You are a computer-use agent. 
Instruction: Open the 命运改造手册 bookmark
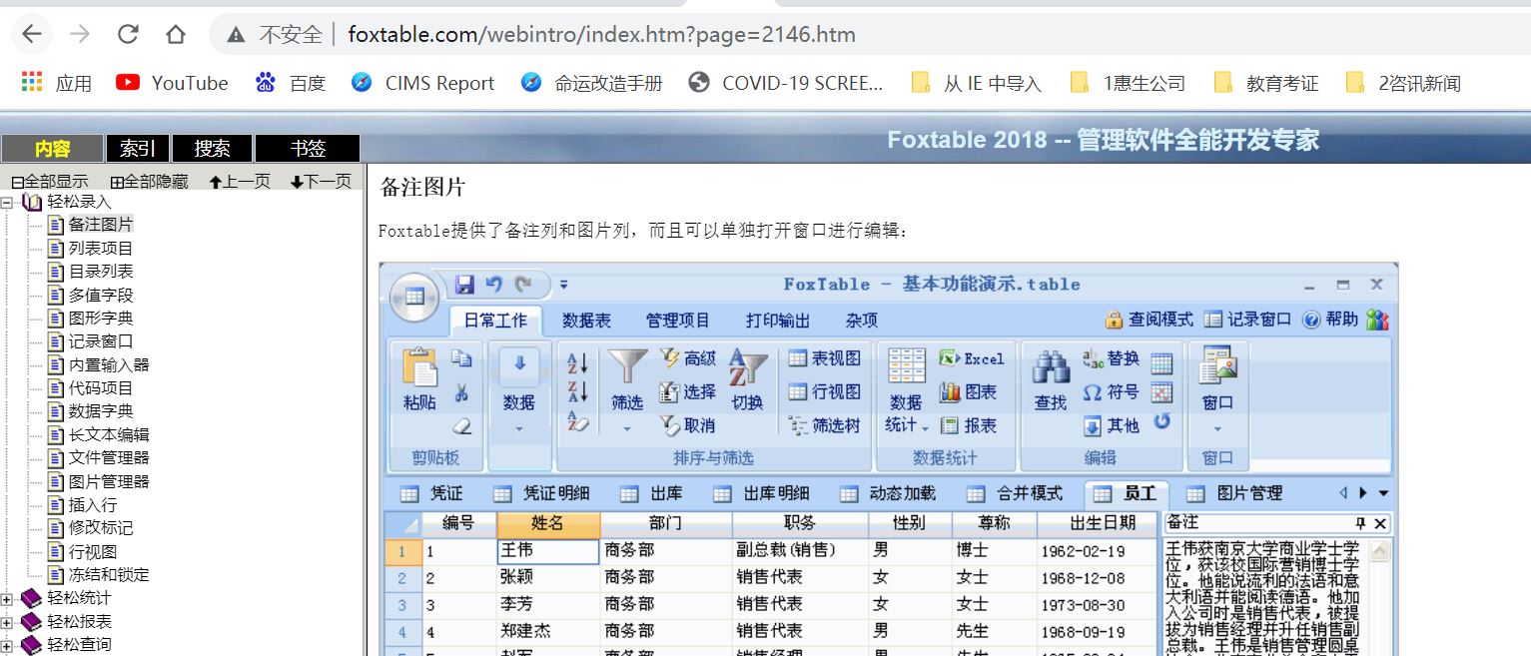coord(591,83)
